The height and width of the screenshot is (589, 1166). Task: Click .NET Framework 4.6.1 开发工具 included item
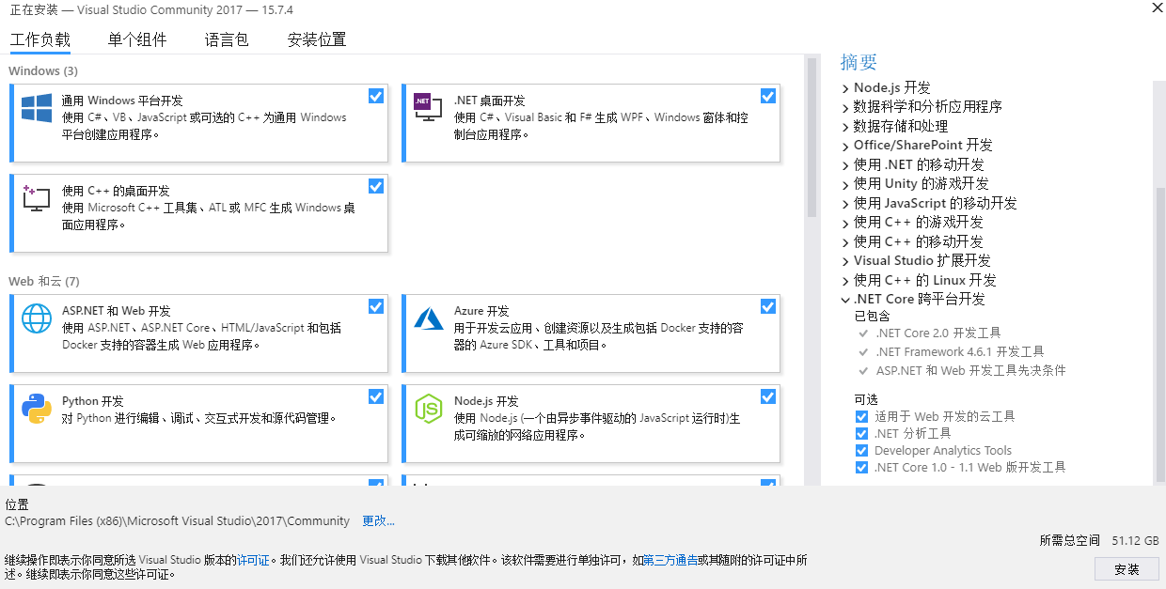click(x=959, y=351)
